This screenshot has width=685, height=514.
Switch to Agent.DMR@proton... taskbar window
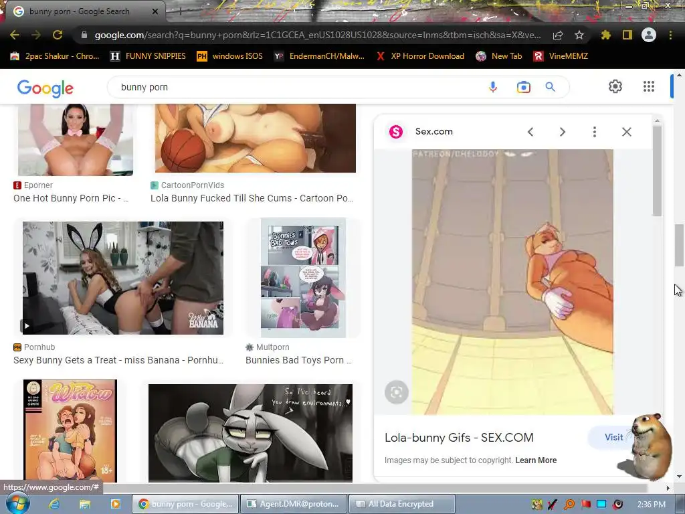(x=294, y=504)
